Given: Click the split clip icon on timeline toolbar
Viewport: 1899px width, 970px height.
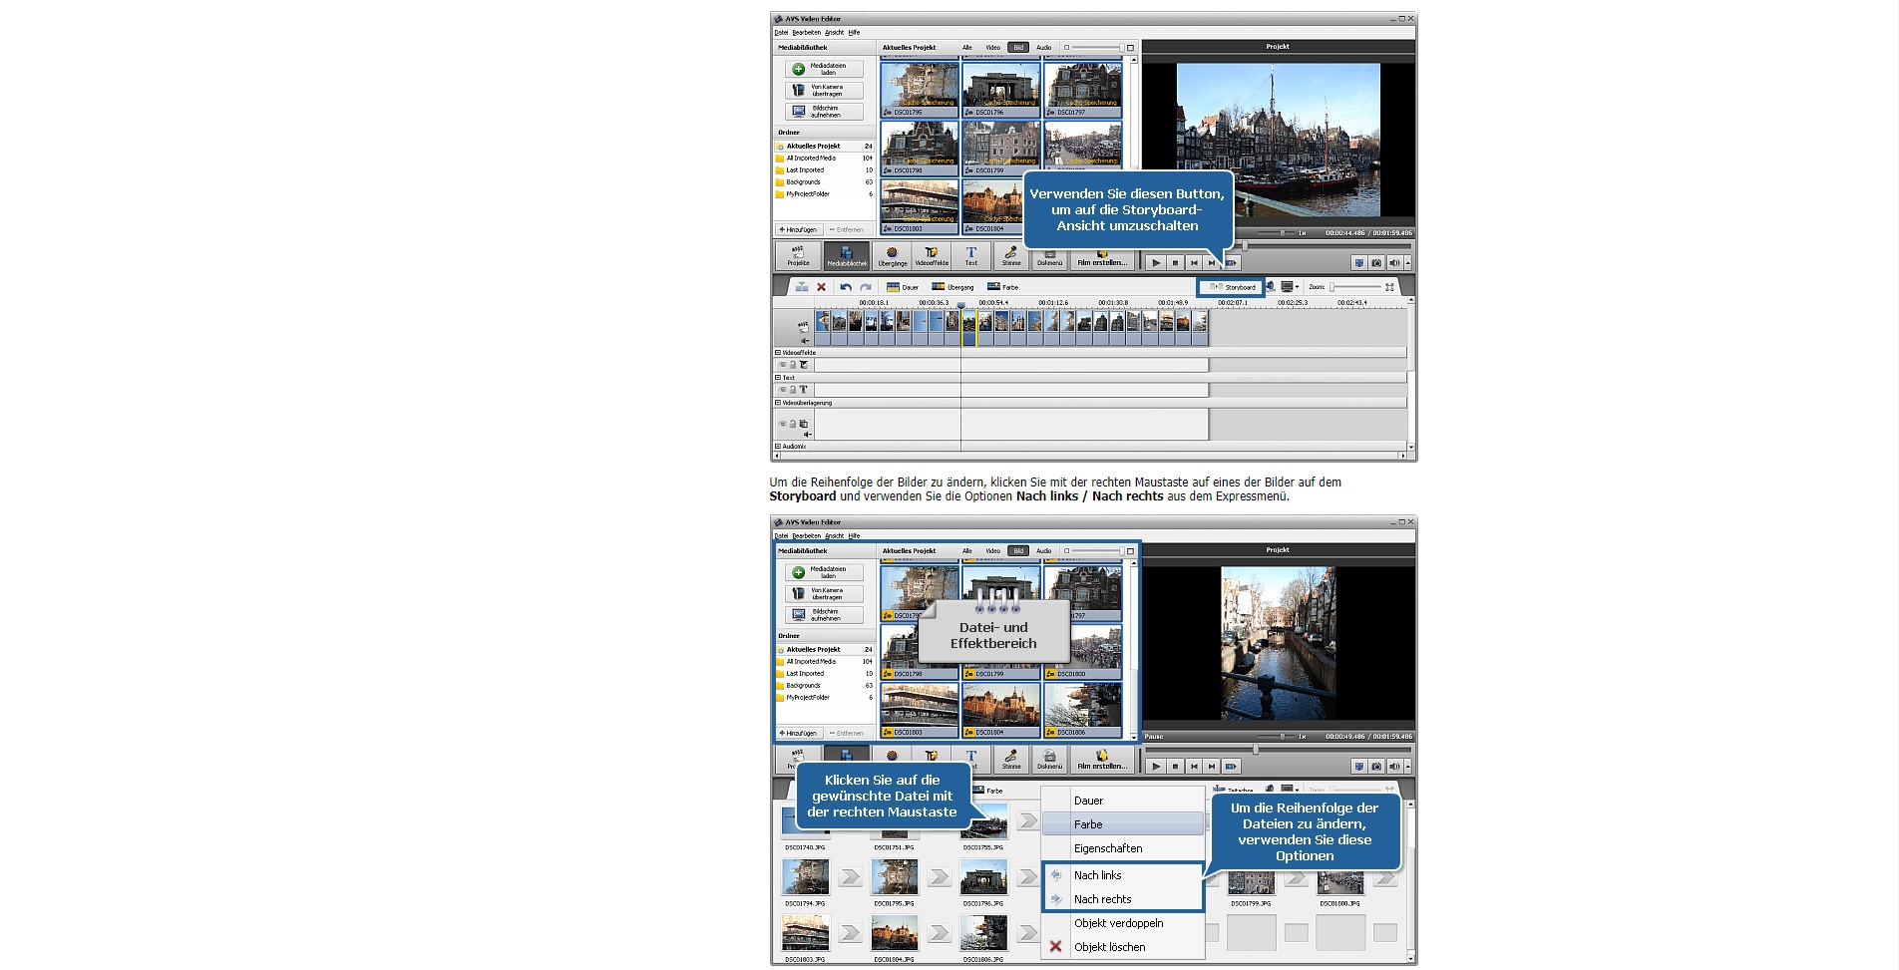Looking at the screenshot, I should click(801, 287).
